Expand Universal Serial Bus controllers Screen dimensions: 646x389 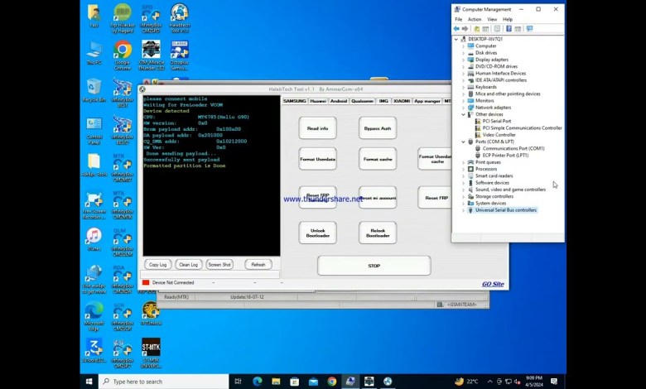pyautogui.click(x=463, y=210)
